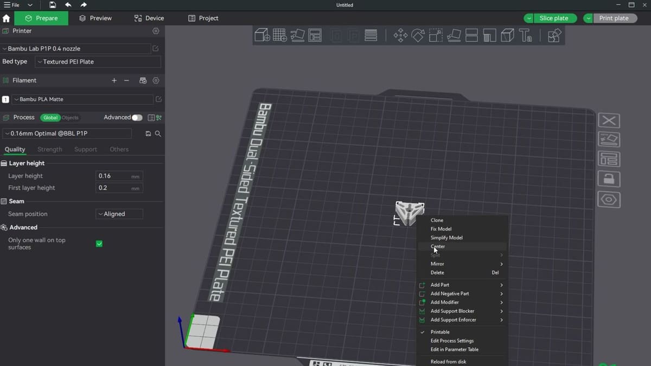
Task: Open the 0.16mm Optimal process preset dropdown
Action: [66, 133]
